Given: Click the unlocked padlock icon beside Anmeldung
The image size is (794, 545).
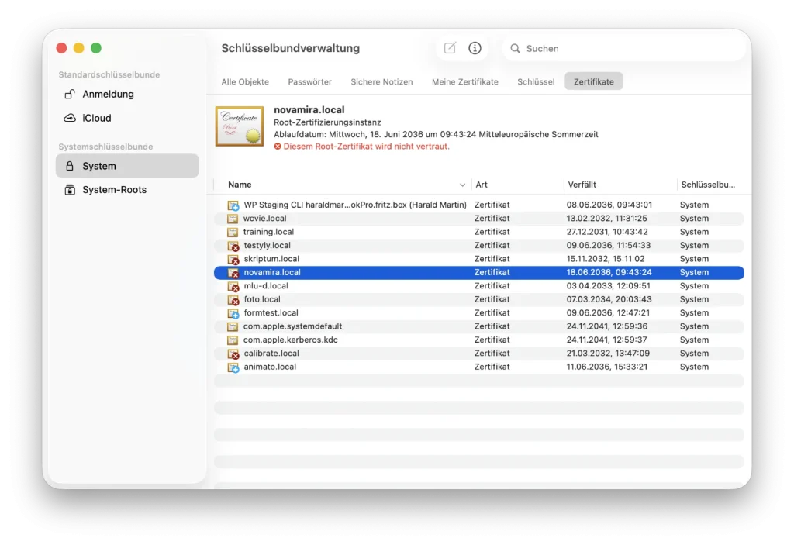Looking at the screenshot, I should pos(70,95).
